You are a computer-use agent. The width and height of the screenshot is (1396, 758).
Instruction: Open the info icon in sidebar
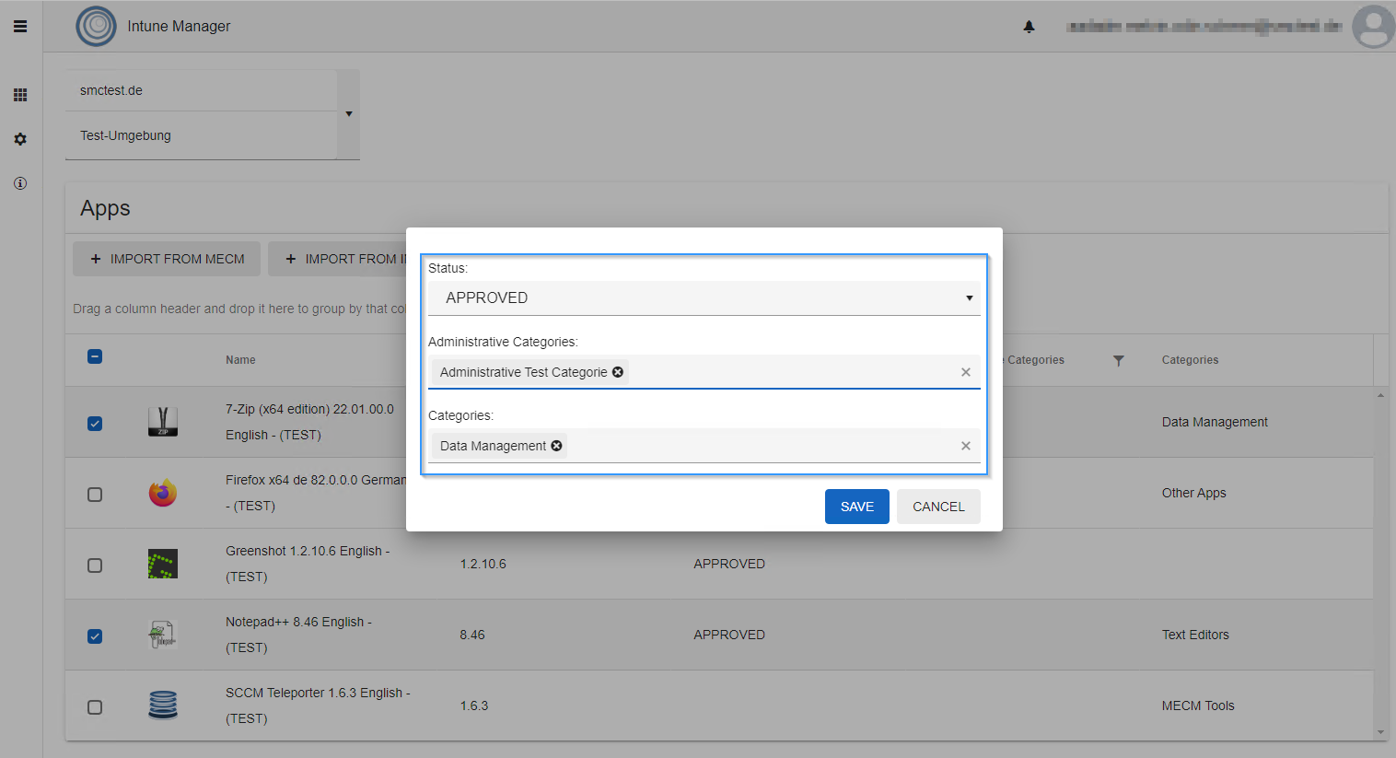[20, 183]
